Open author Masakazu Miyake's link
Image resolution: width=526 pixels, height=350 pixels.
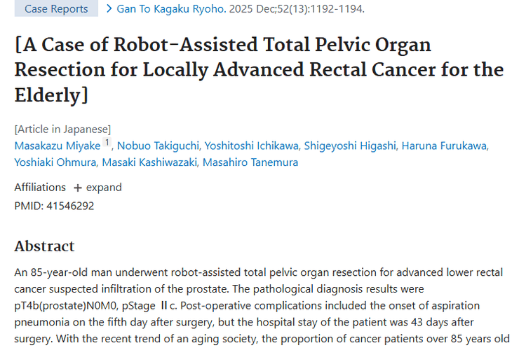point(58,146)
